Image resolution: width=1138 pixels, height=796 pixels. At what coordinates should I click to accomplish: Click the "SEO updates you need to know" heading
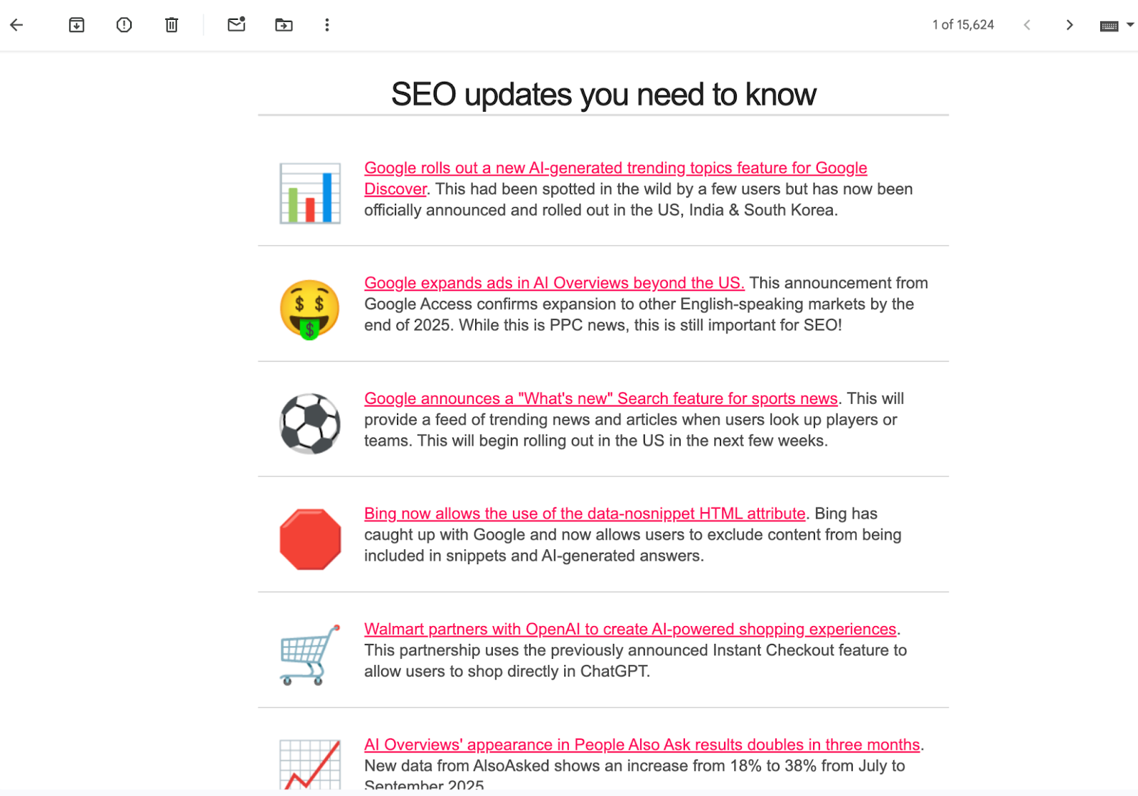click(x=603, y=95)
